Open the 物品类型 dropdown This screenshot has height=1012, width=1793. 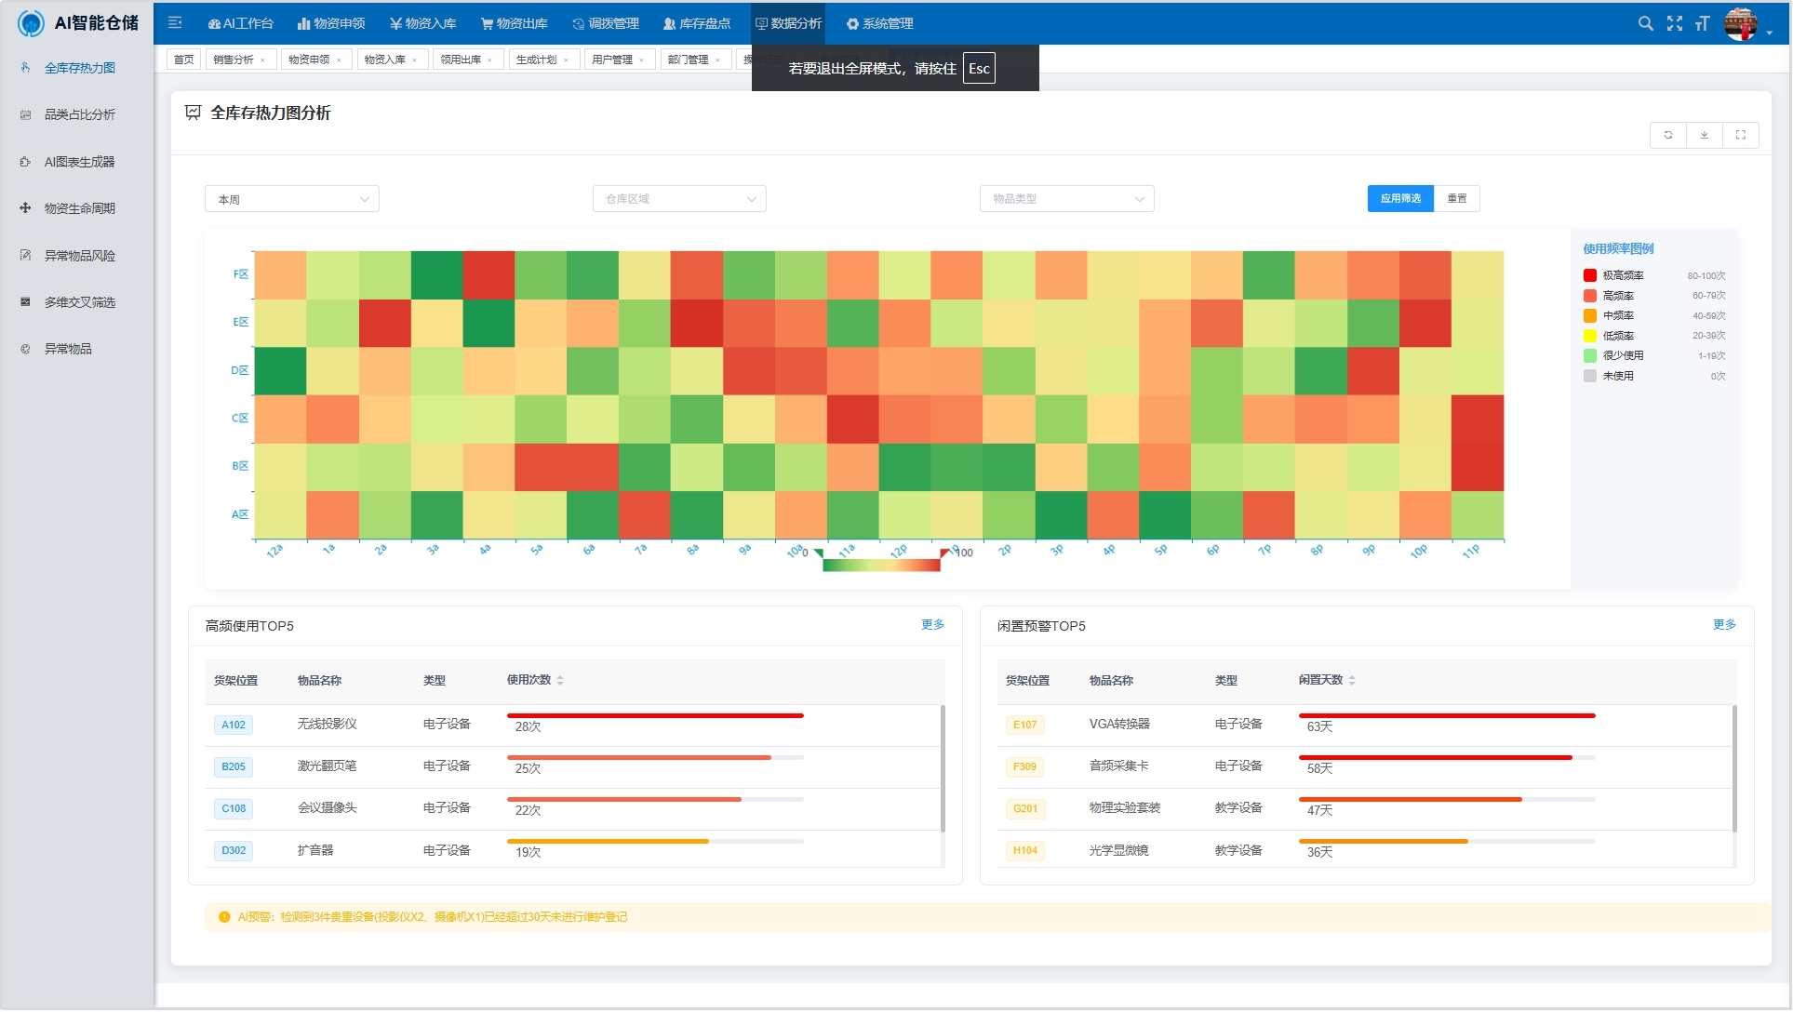click(1066, 200)
